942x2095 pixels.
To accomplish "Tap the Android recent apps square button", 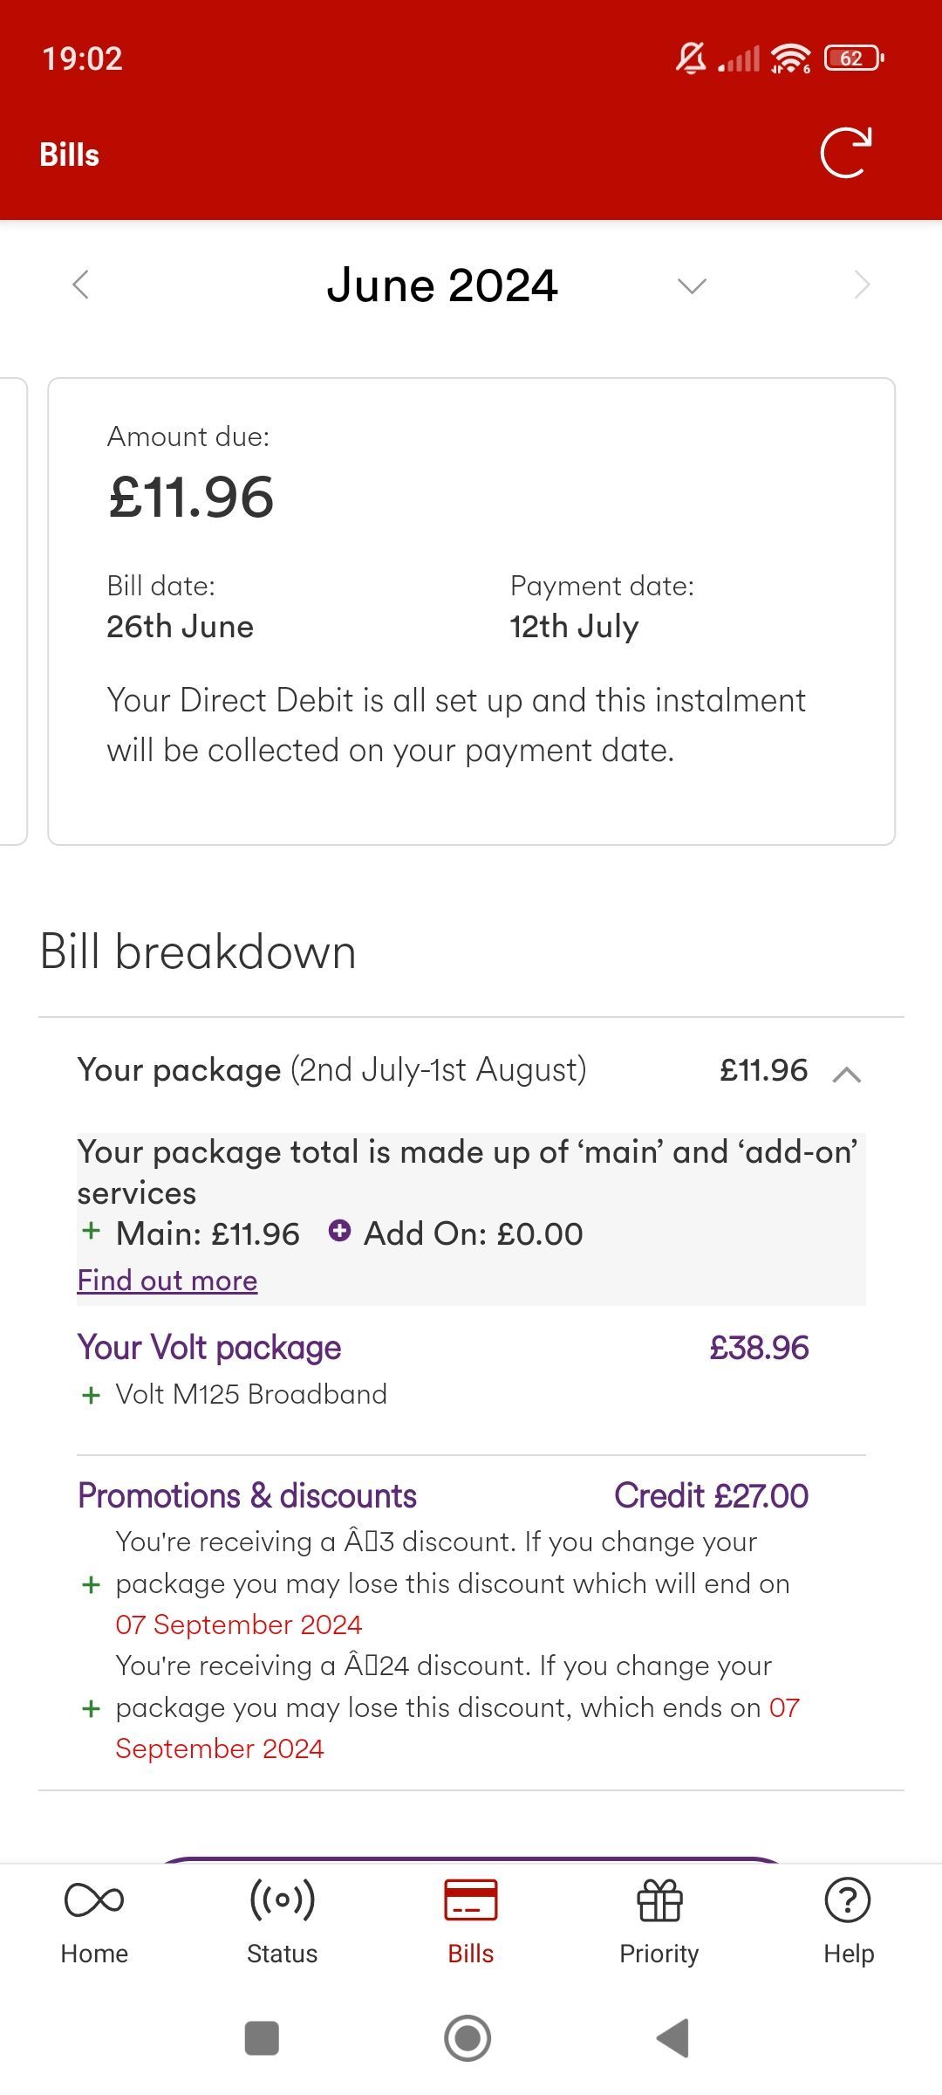I will click(x=262, y=2038).
